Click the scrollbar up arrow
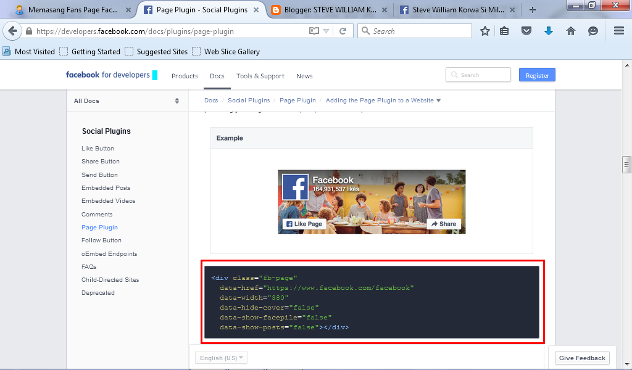The height and width of the screenshot is (370, 632). [626, 65]
